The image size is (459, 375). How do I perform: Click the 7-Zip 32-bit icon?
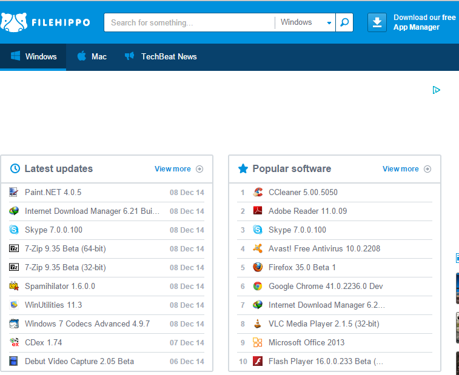pyautogui.click(x=14, y=267)
